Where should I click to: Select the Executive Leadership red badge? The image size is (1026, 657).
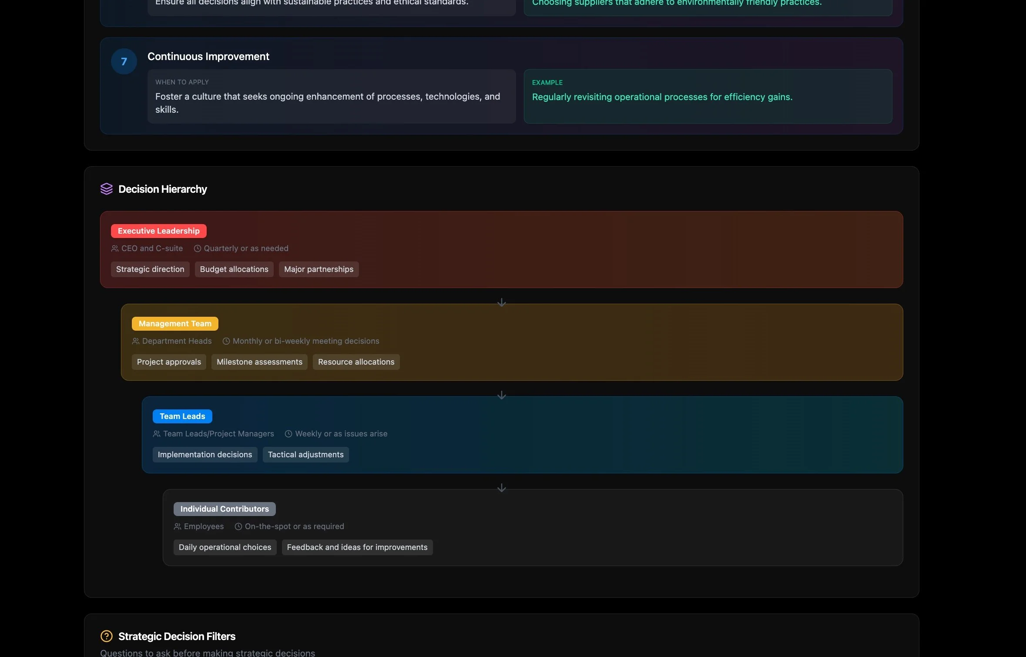[158, 231]
